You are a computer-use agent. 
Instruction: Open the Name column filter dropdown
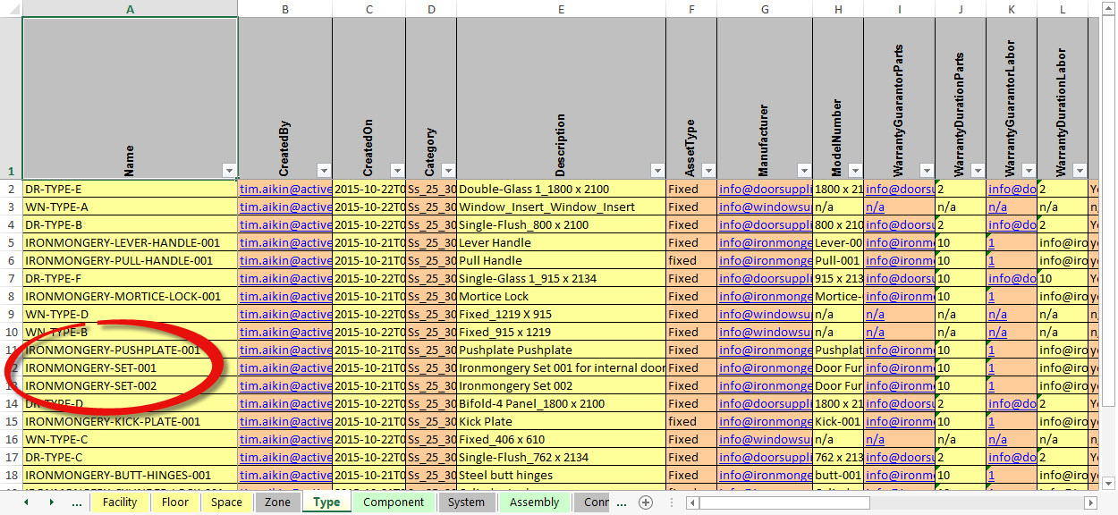[x=229, y=171]
